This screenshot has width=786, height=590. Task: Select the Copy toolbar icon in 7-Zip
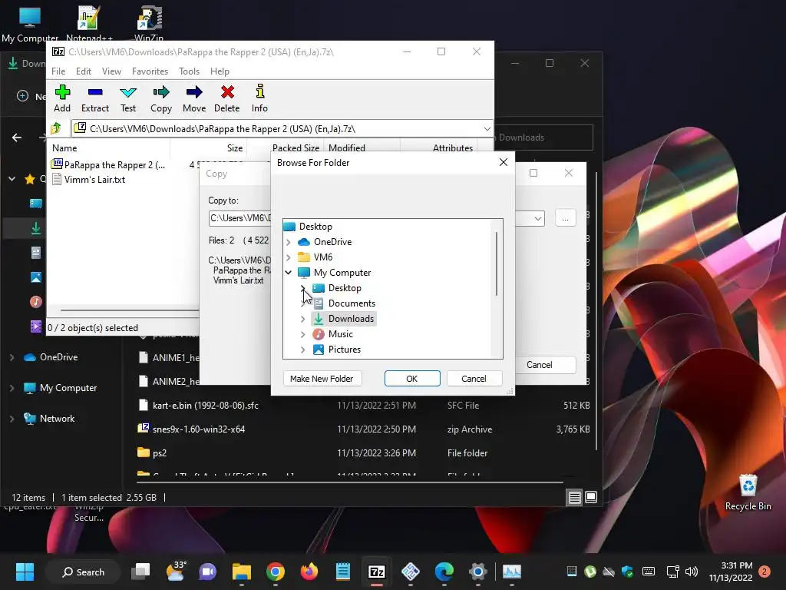point(161,99)
